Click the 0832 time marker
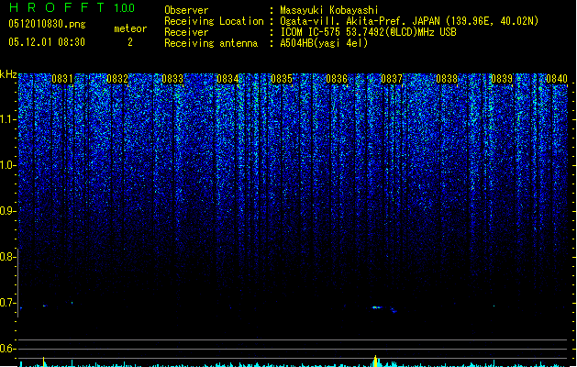The height and width of the screenshot is (367, 577). click(117, 79)
